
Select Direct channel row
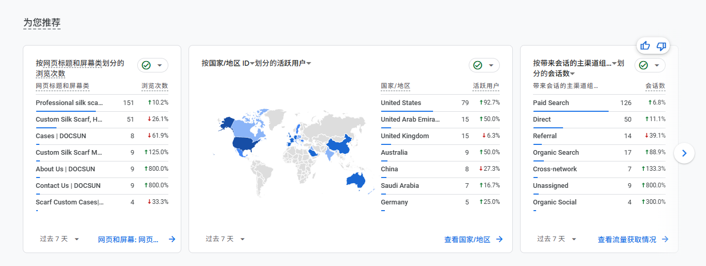click(x=599, y=120)
